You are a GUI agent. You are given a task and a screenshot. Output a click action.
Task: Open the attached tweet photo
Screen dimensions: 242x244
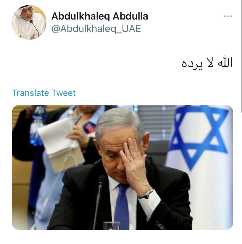click(122, 167)
